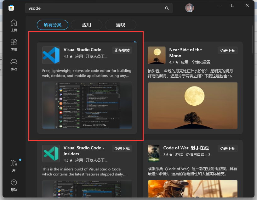
Task: Click the Visual Studio Code app icon
Action: click(x=51, y=55)
